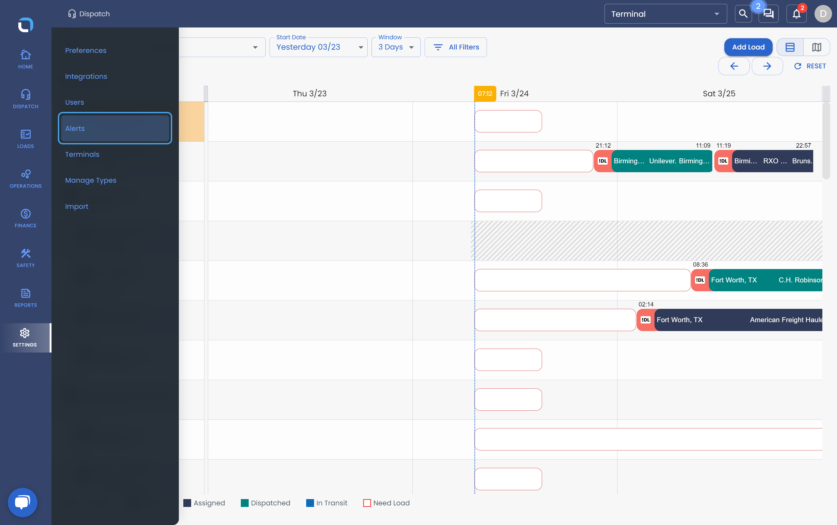Image resolution: width=837 pixels, height=525 pixels.
Task: Click IDL badge on RXO Birmingham load
Action: tap(723, 161)
